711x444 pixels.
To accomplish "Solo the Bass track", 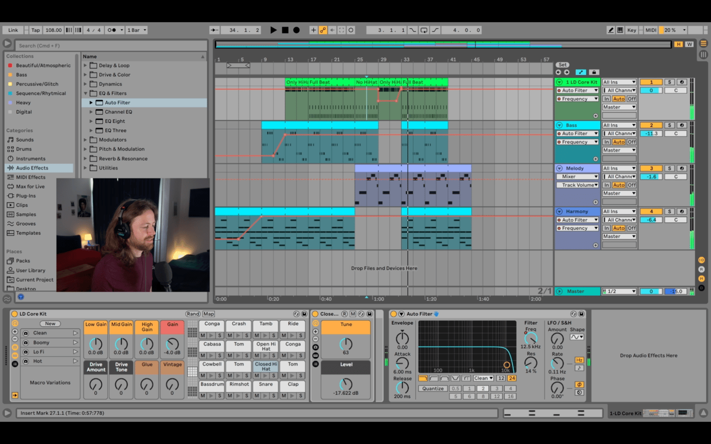I will 669,125.
